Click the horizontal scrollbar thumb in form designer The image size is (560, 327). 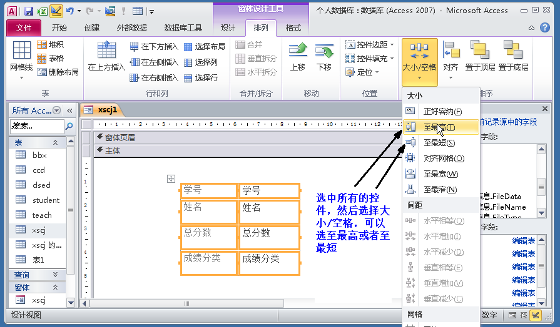coord(186,303)
